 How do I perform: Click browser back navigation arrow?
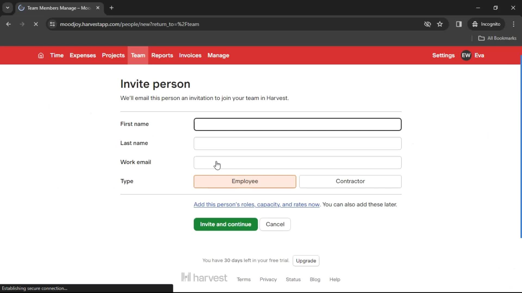(x=9, y=24)
